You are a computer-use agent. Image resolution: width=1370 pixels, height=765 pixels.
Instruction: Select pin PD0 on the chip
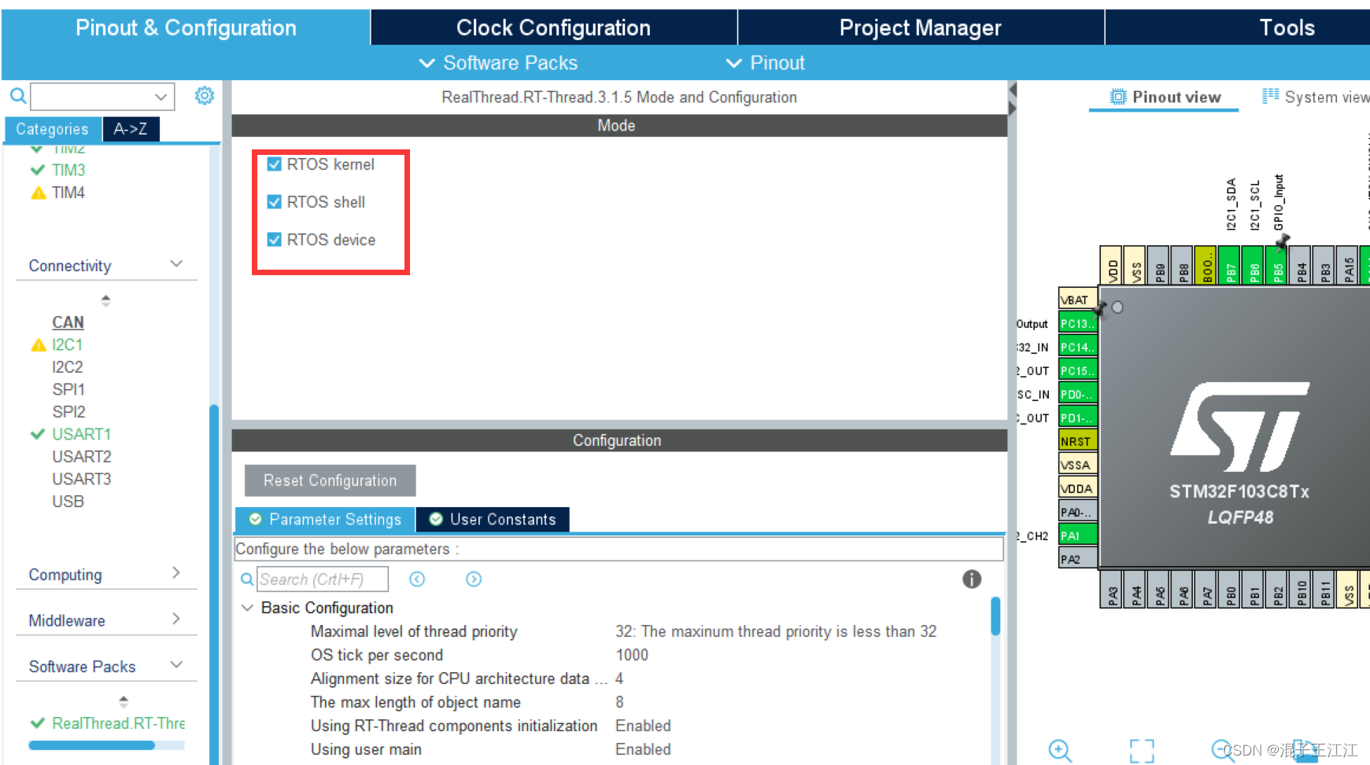[1078, 394]
